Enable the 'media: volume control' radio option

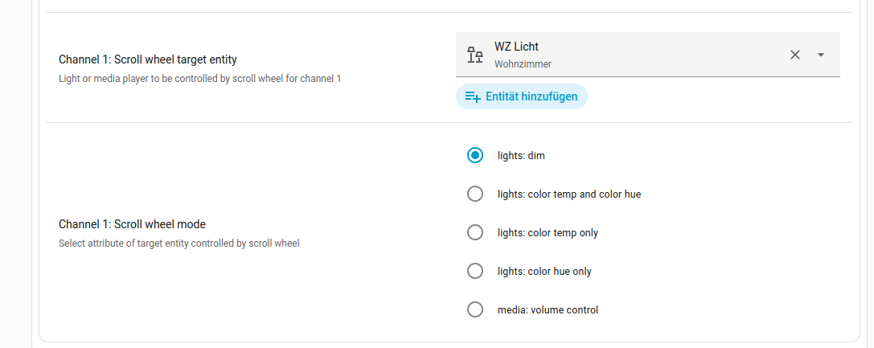475,309
